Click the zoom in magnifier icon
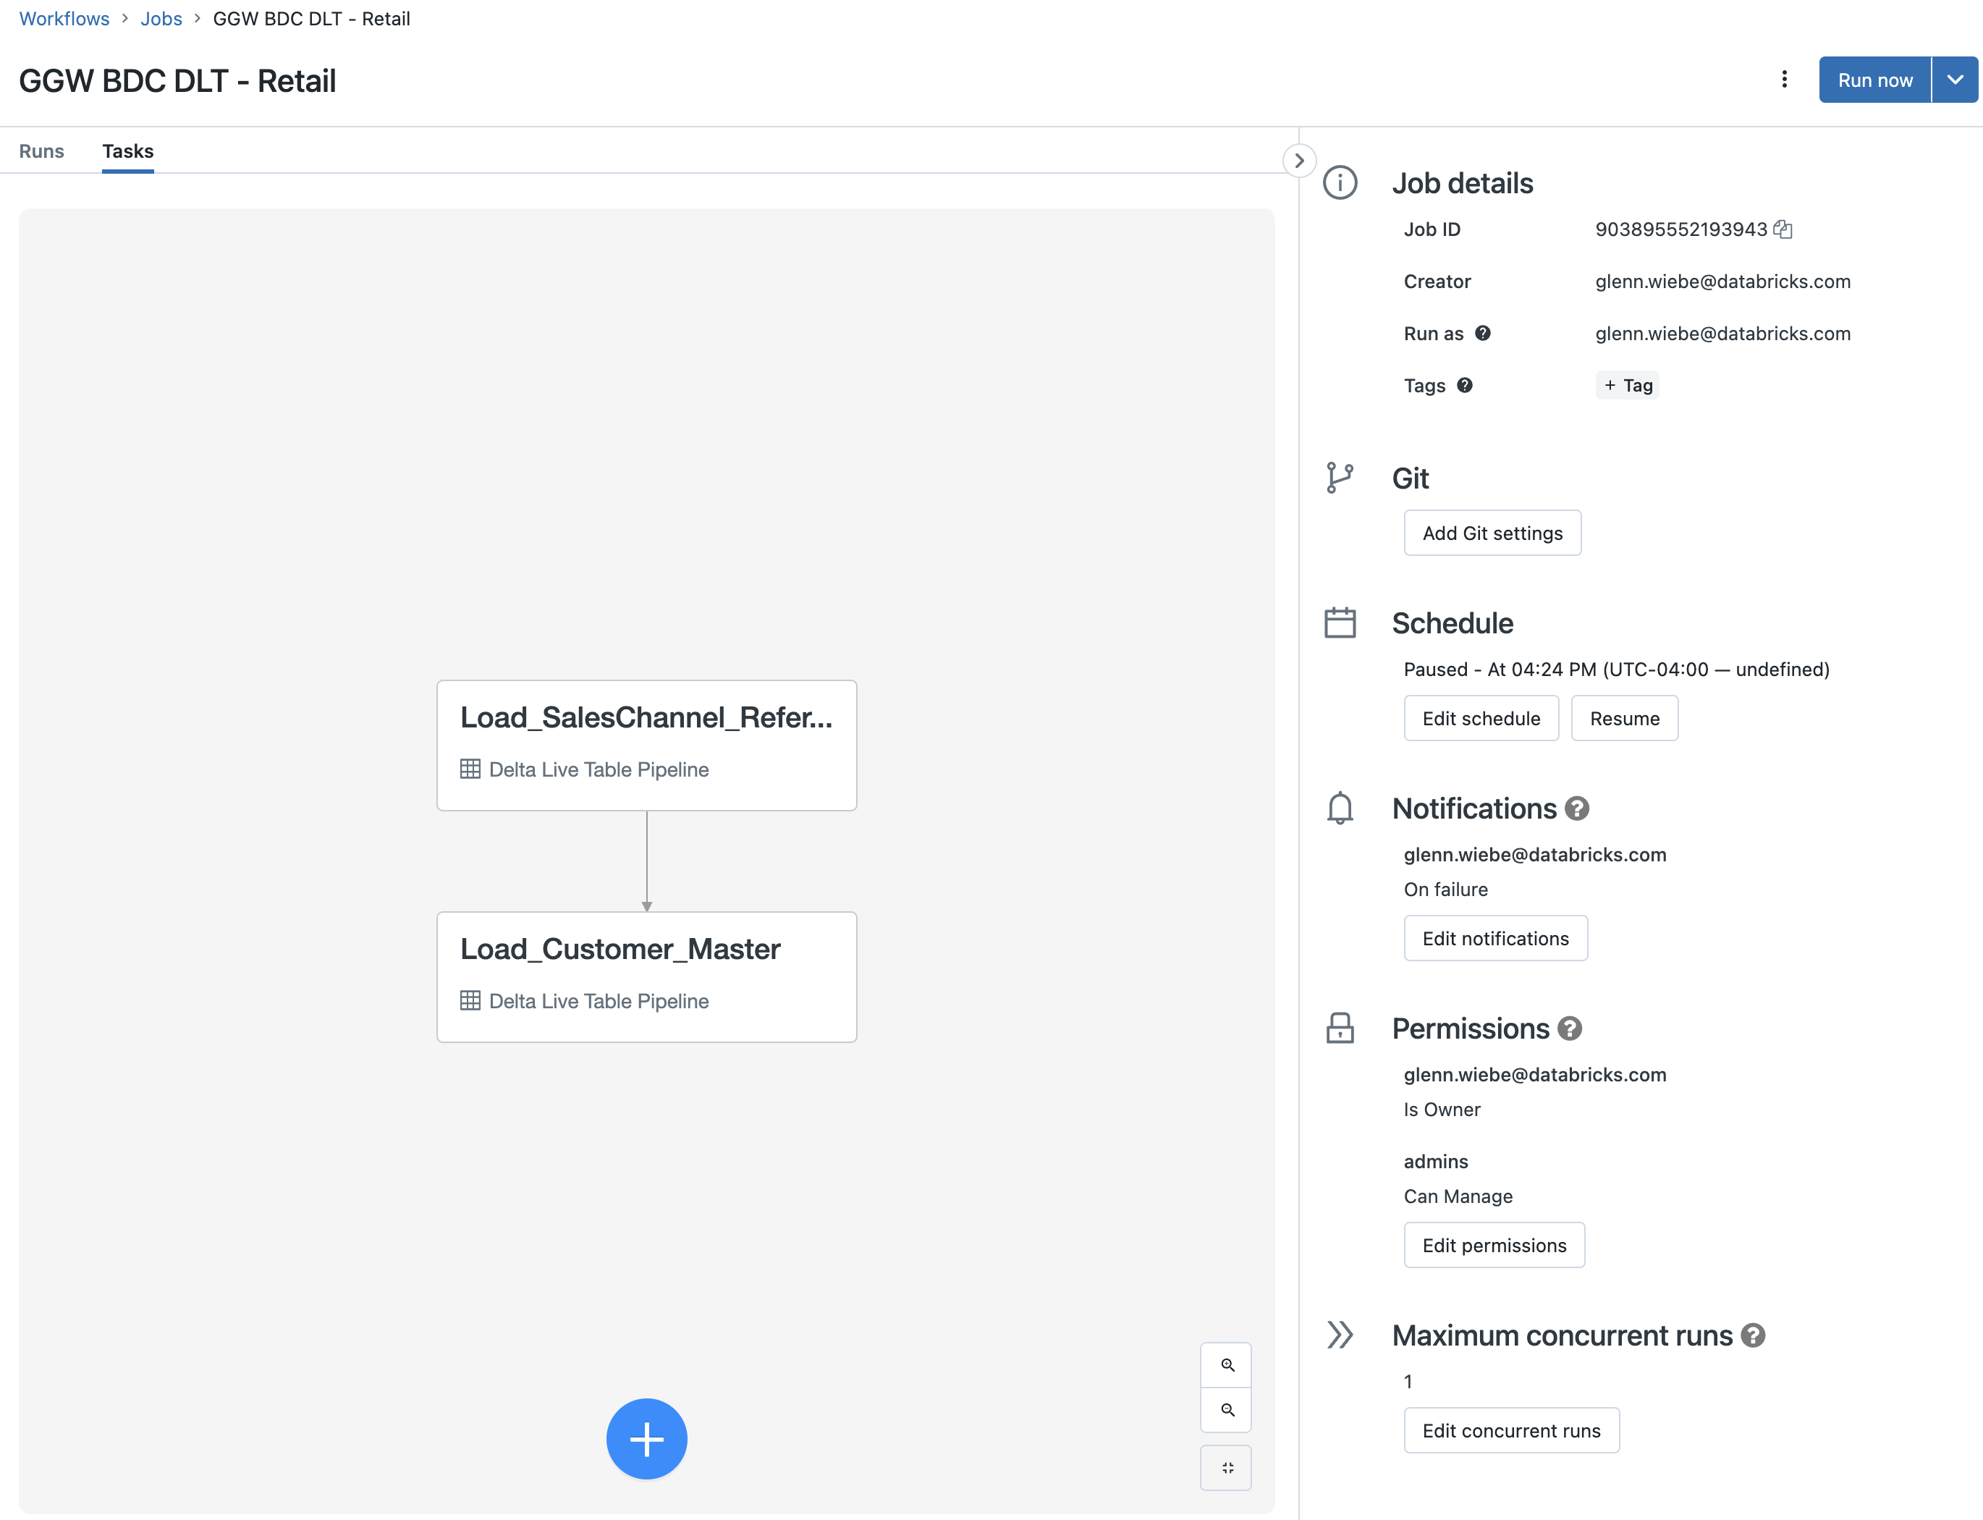Screen dimensions: 1983x1520 pyautogui.click(x=1227, y=1364)
